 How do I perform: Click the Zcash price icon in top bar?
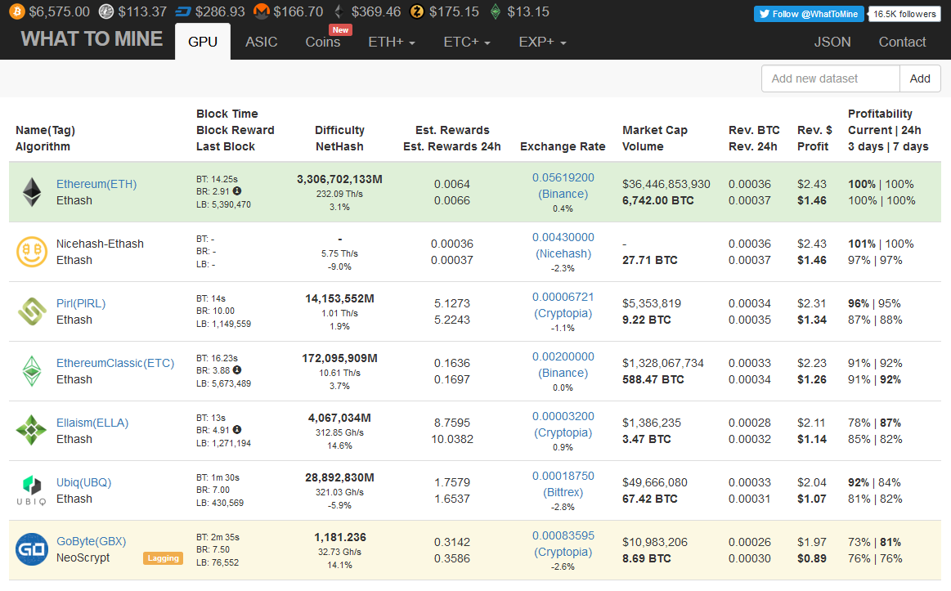point(417,11)
